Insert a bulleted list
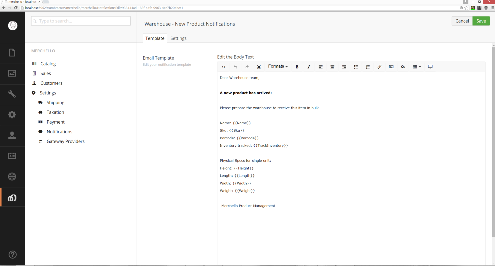This screenshot has width=495, height=266. point(356,67)
